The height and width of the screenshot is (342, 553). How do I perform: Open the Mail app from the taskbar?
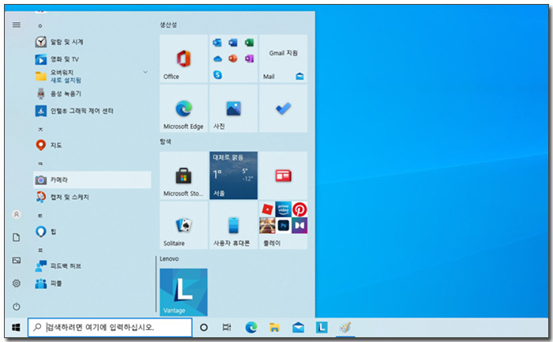click(x=298, y=328)
